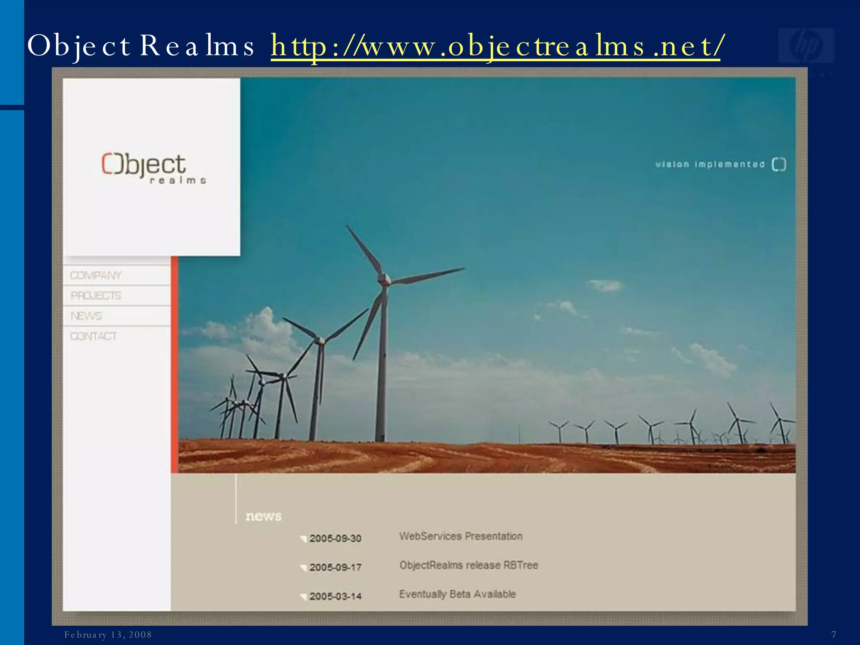Click the 2005-03-14 date text
The height and width of the screenshot is (645, 860).
336,596
